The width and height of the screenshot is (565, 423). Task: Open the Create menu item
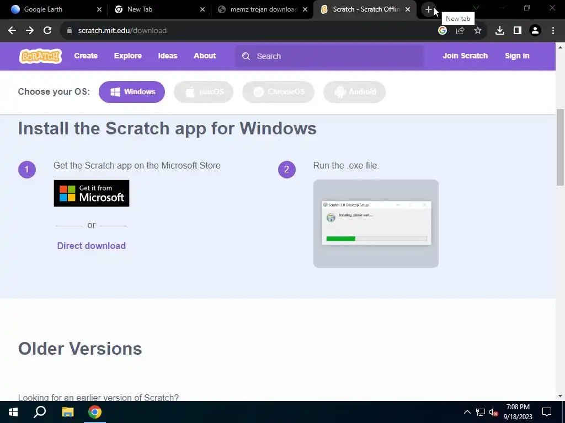[x=86, y=56]
